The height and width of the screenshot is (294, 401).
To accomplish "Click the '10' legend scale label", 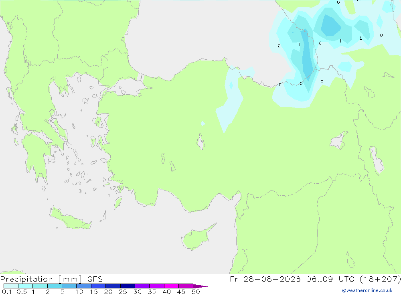I will click(x=79, y=292).
